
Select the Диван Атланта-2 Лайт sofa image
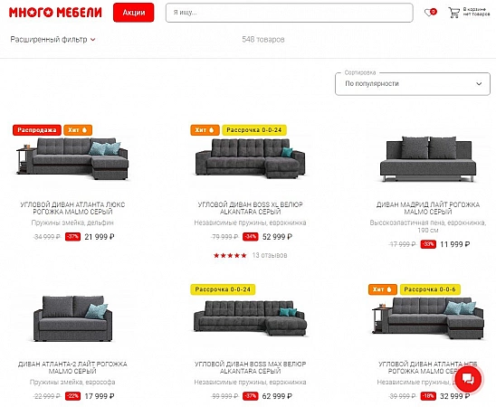click(x=72, y=318)
